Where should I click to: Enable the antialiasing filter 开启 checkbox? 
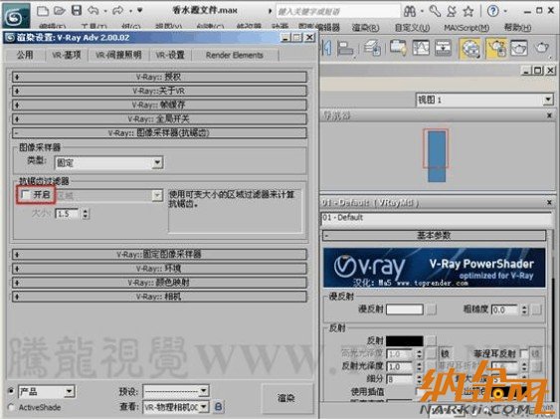(25, 195)
